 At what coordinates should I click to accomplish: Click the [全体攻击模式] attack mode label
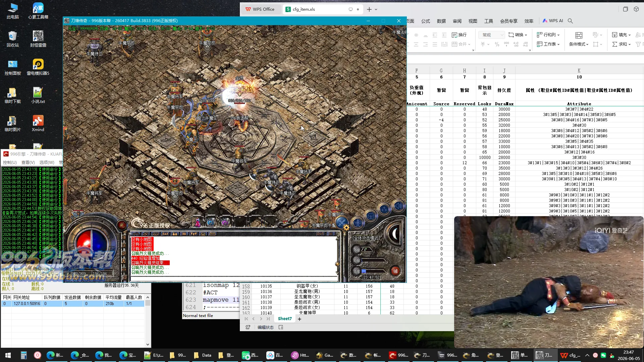tap(366, 238)
